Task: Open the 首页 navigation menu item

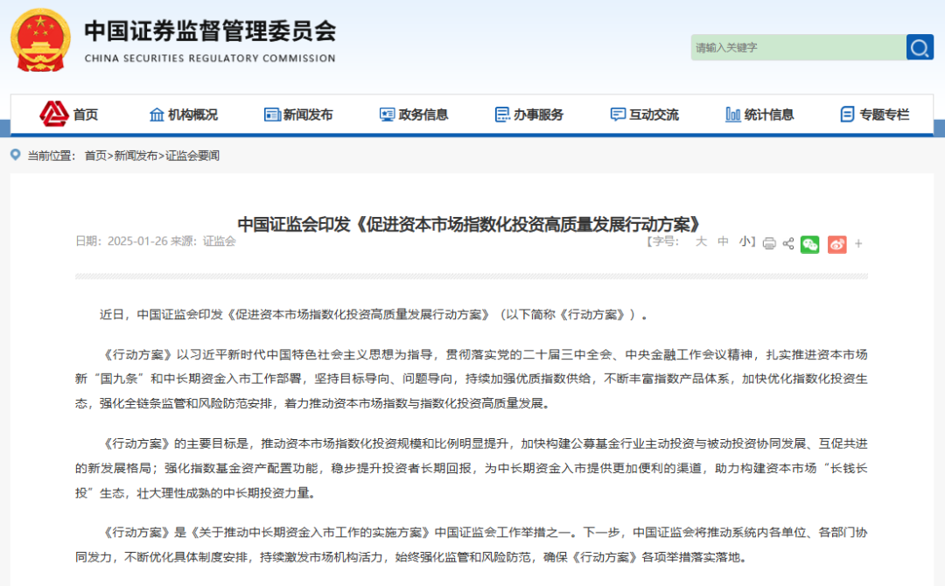Action: pos(86,115)
